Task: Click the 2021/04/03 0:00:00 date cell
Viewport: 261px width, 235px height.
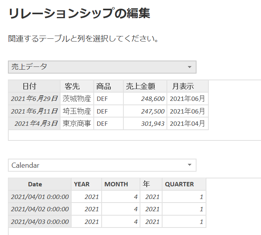Action: [40, 222]
